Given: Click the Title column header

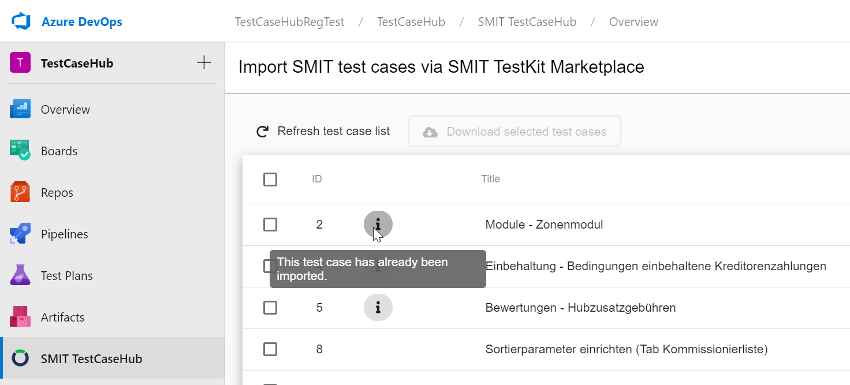Looking at the screenshot, I should pyautogui.click(x=490, y=179).
